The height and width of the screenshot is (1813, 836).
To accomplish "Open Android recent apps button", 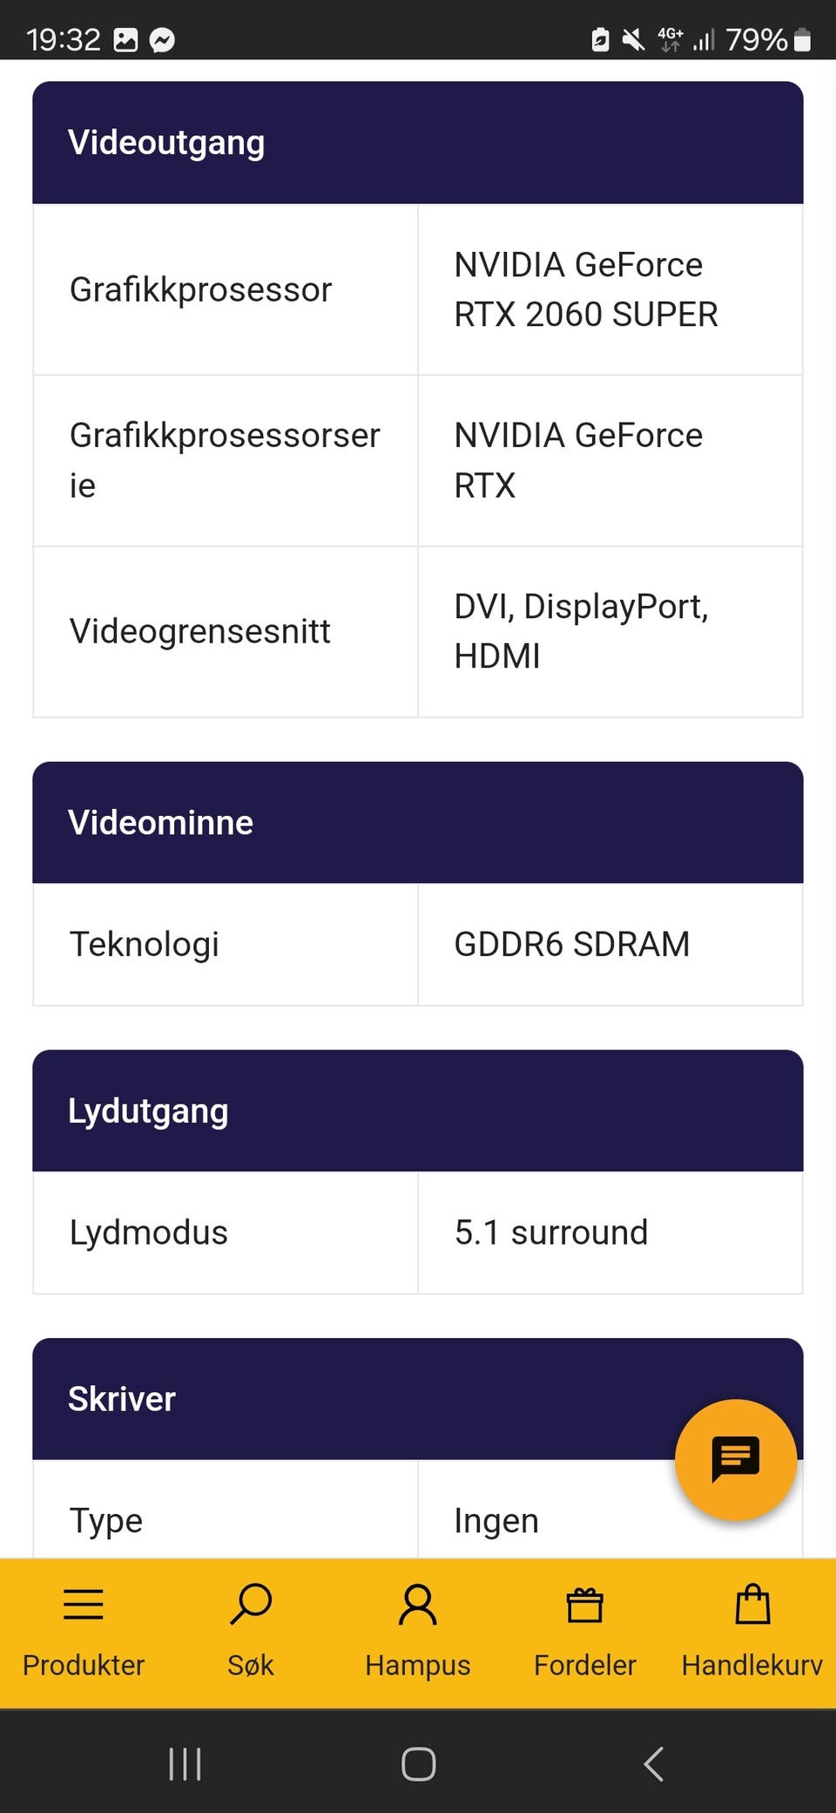I will [x=185, y=1763].
